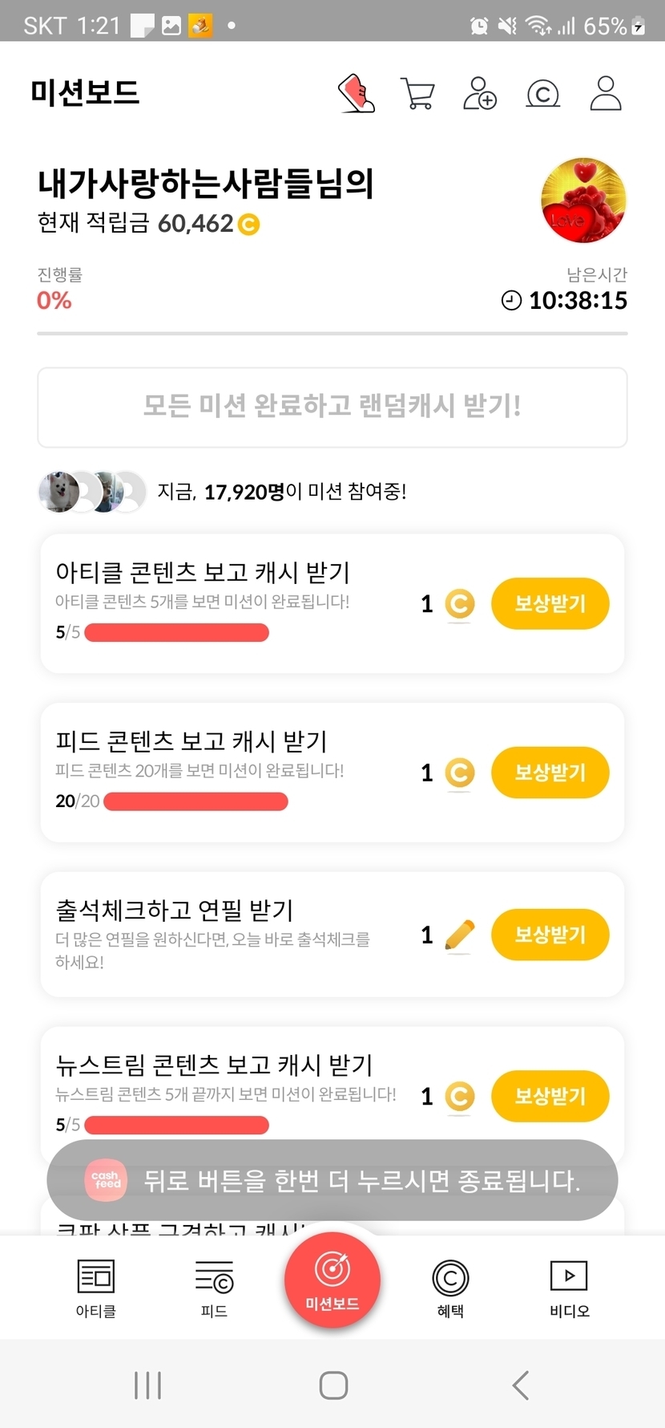Claim reward for 아티클 콘텐츠 mission
The height and width of the screenshot is (1428, 665).
(550, 603)
